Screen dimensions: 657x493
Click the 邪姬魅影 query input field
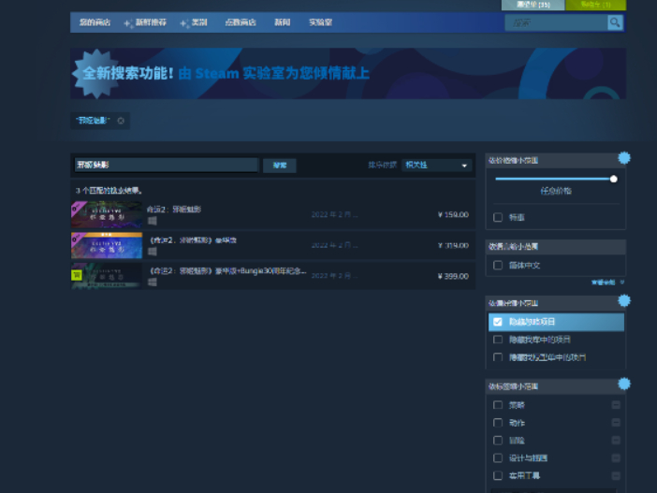click(166, 165)
